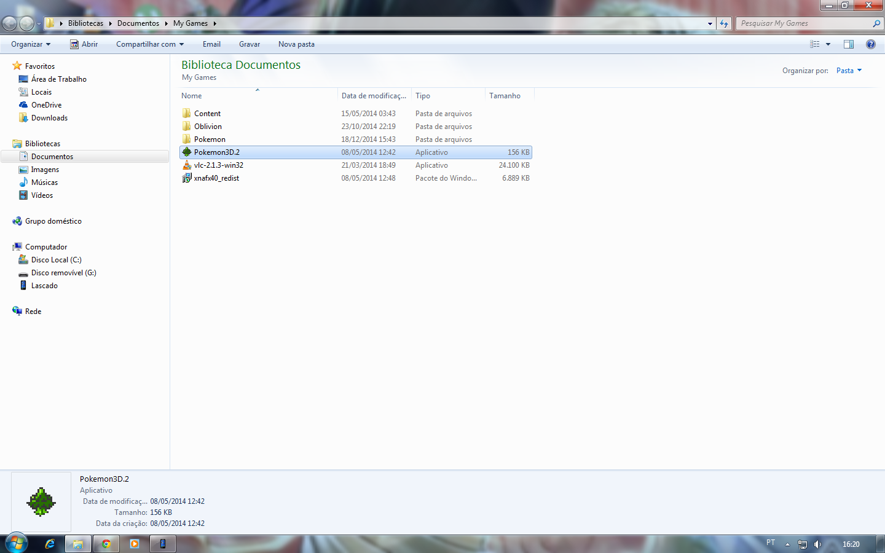The height and width of the screenshot is (553, 885).
Task: Click the Pacote do Windo... type cell
Action: (446, 178)
